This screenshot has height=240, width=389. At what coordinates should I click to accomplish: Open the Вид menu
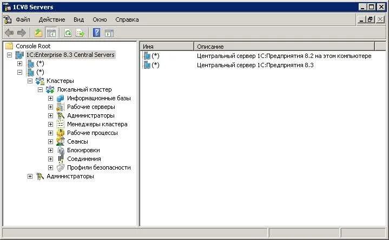pos(78,20)
